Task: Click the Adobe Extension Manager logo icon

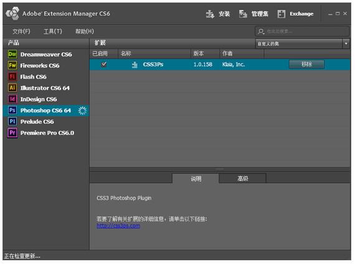Action: pos(12,13)
